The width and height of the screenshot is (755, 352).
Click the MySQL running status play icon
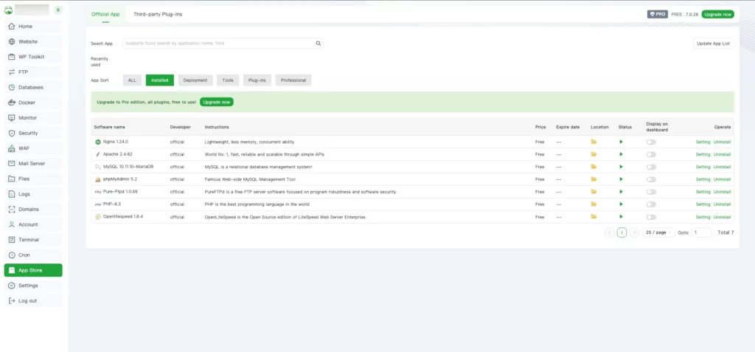coord(621,167)
